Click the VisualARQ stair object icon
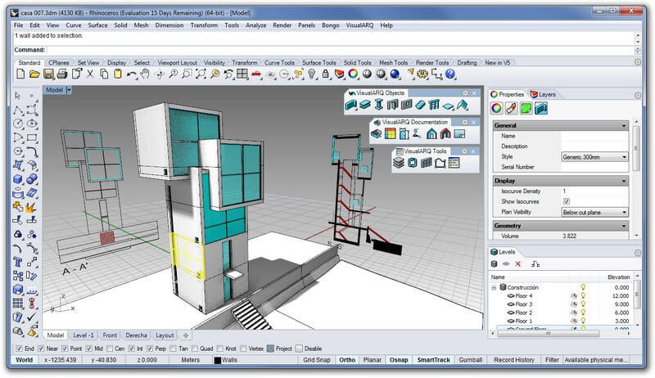Screen dimensions: 655x378 [419, 106]
